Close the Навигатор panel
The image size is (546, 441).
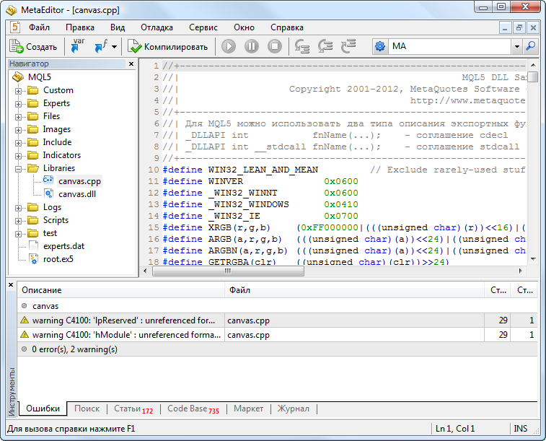pyautogui.click(x=131, y=64)
